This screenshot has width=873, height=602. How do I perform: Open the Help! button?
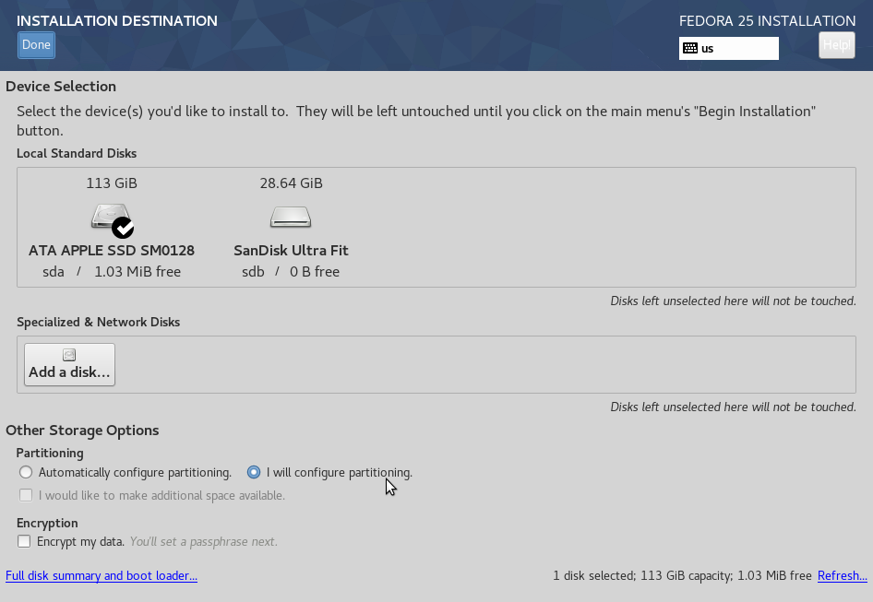(836, 45)
